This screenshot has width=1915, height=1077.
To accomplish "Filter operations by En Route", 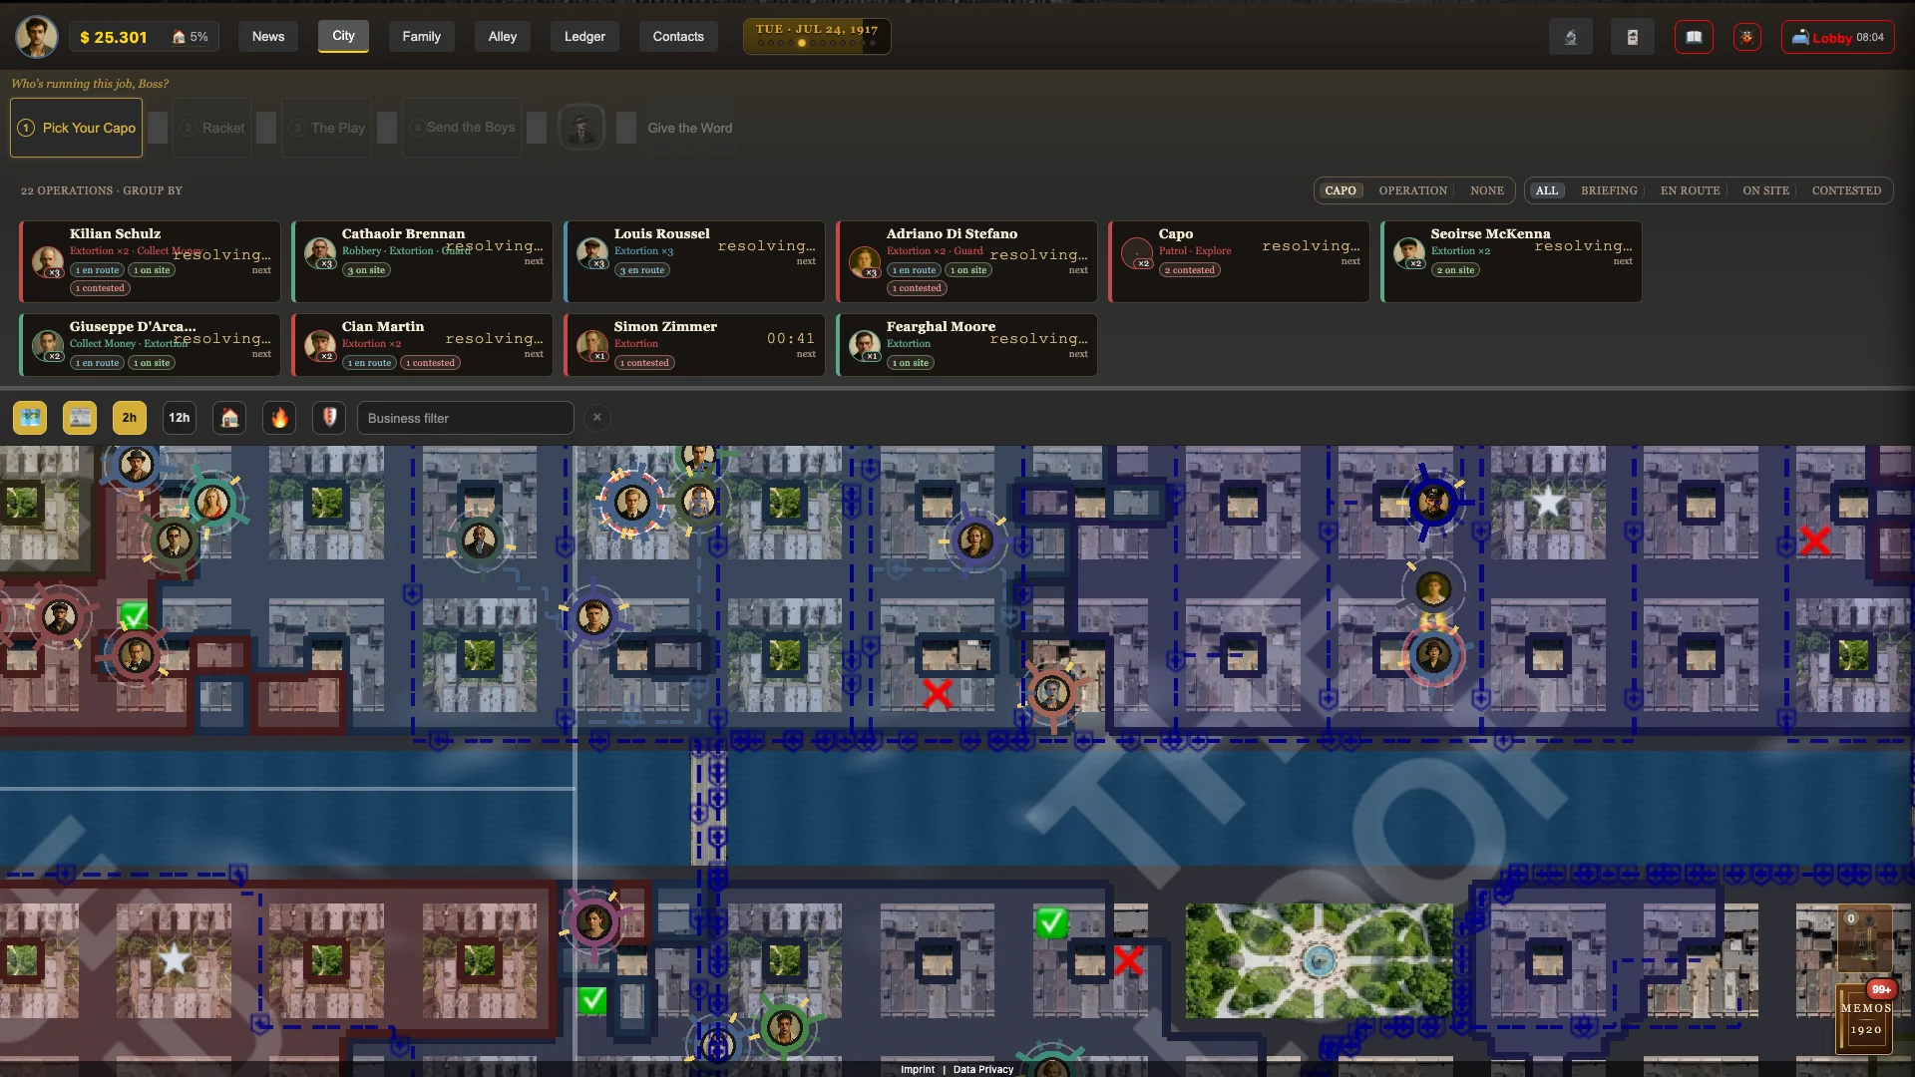I will click(x=1690, y=190).
